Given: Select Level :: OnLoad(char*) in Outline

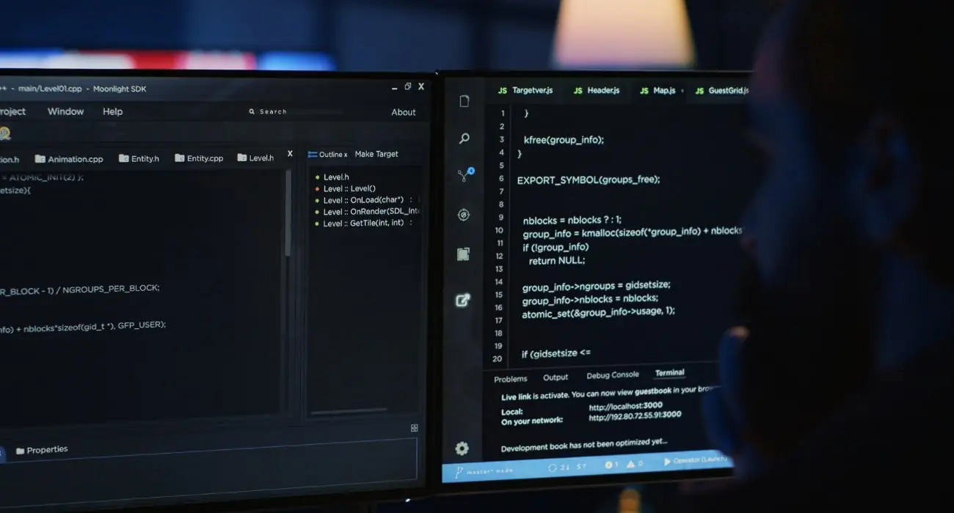Looking at the screenshot, I should pyautogui.click(x=363, y=200).
